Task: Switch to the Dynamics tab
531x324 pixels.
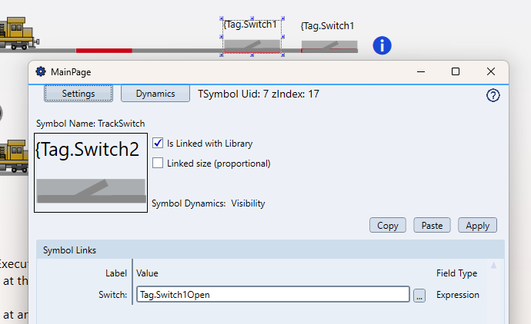Action: click(x=155, y=94)
